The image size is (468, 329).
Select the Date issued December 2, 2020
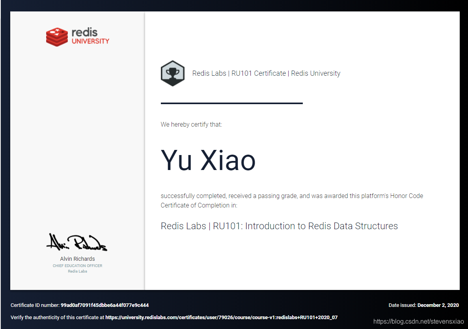[438, 305]
